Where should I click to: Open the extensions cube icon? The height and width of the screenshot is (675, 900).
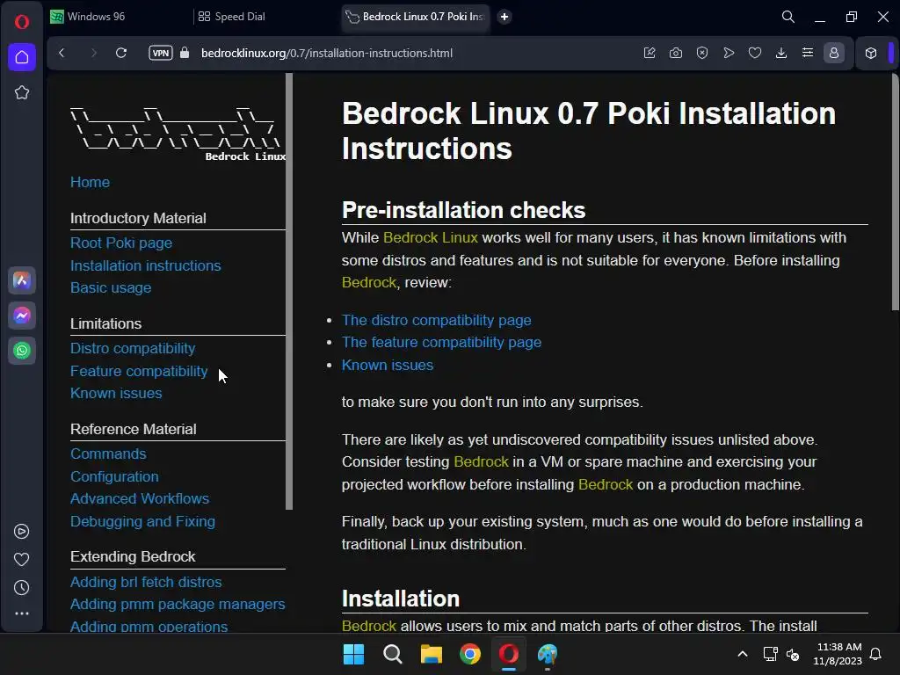point(871,53)
